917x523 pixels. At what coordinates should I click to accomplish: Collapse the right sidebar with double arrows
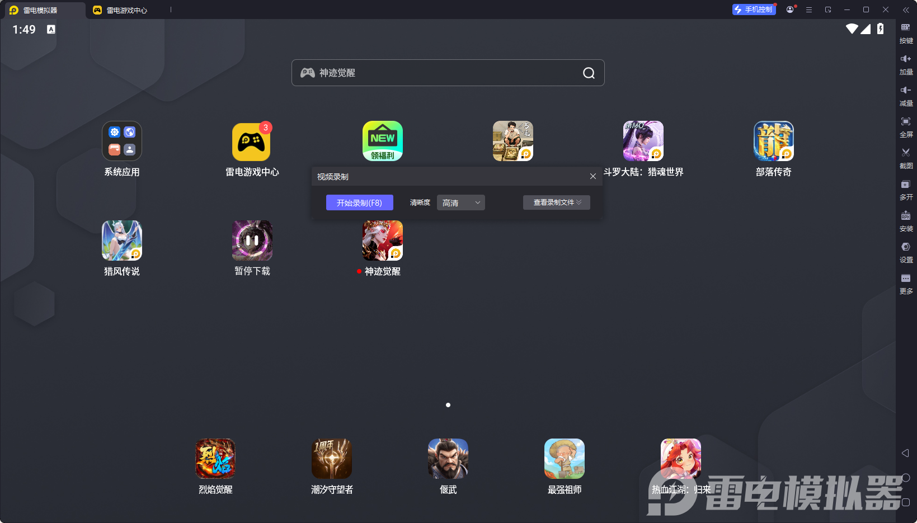pyautogui.click(x=906, y=10)
